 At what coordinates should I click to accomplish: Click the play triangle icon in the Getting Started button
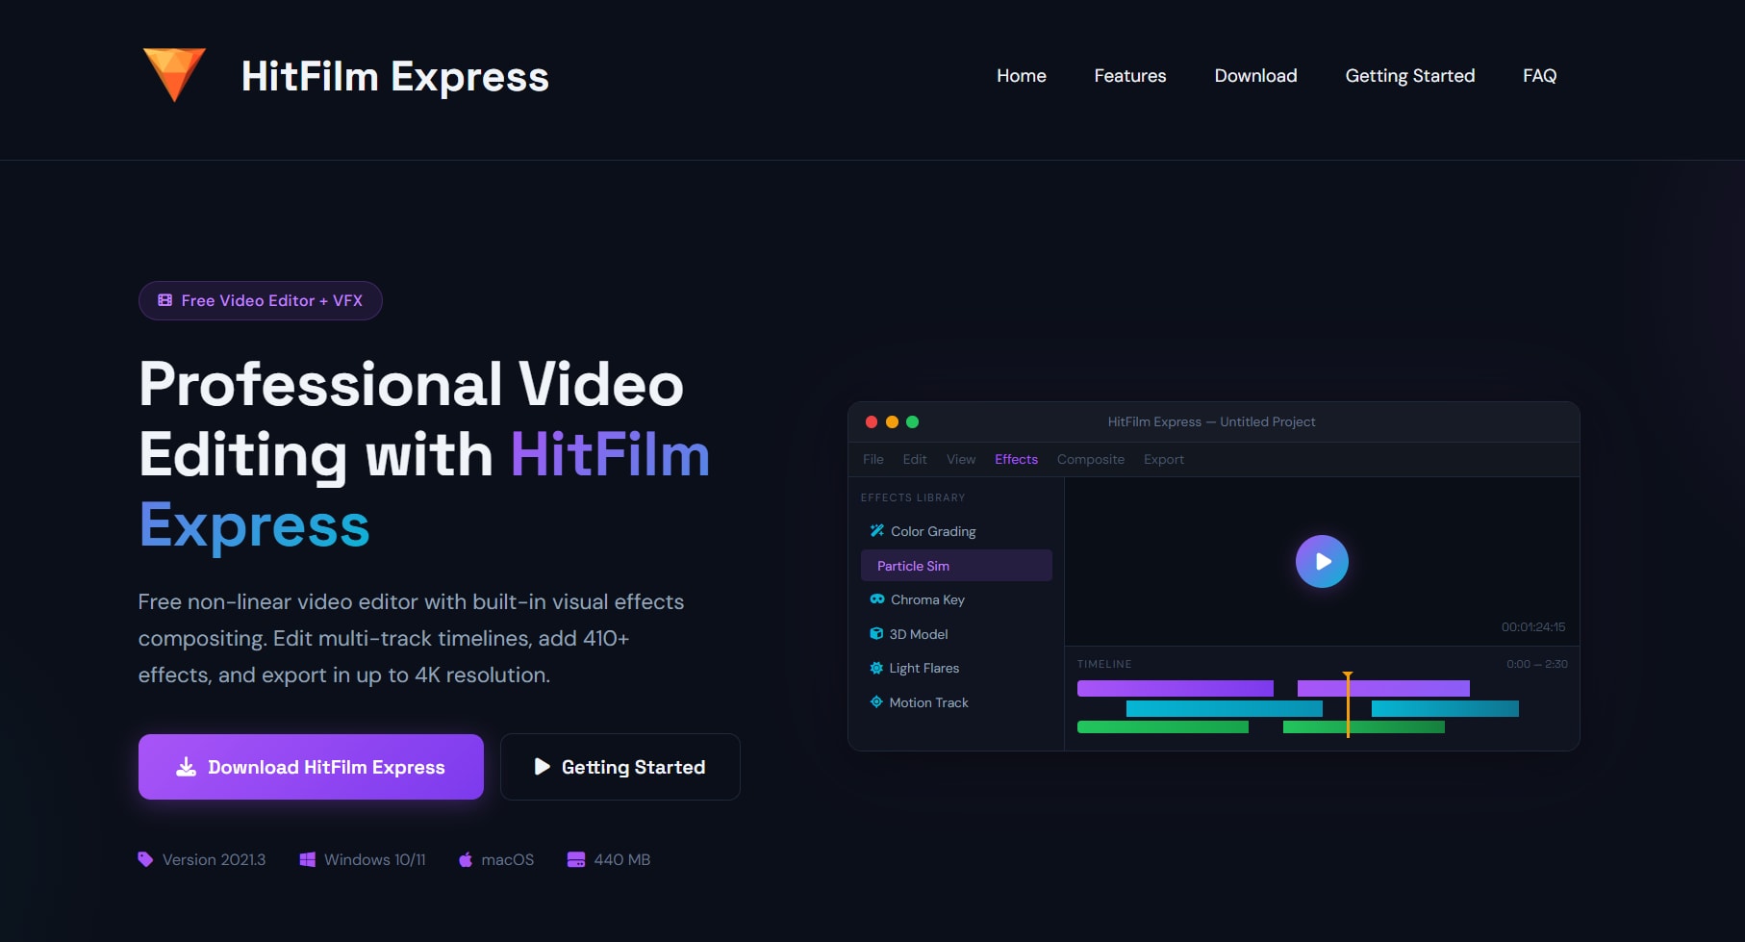(543, 767)
